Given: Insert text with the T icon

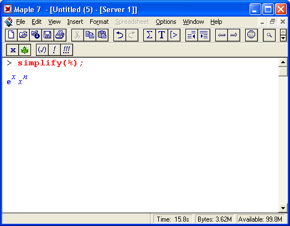Looking at the screenshot, I should point(162,35).
